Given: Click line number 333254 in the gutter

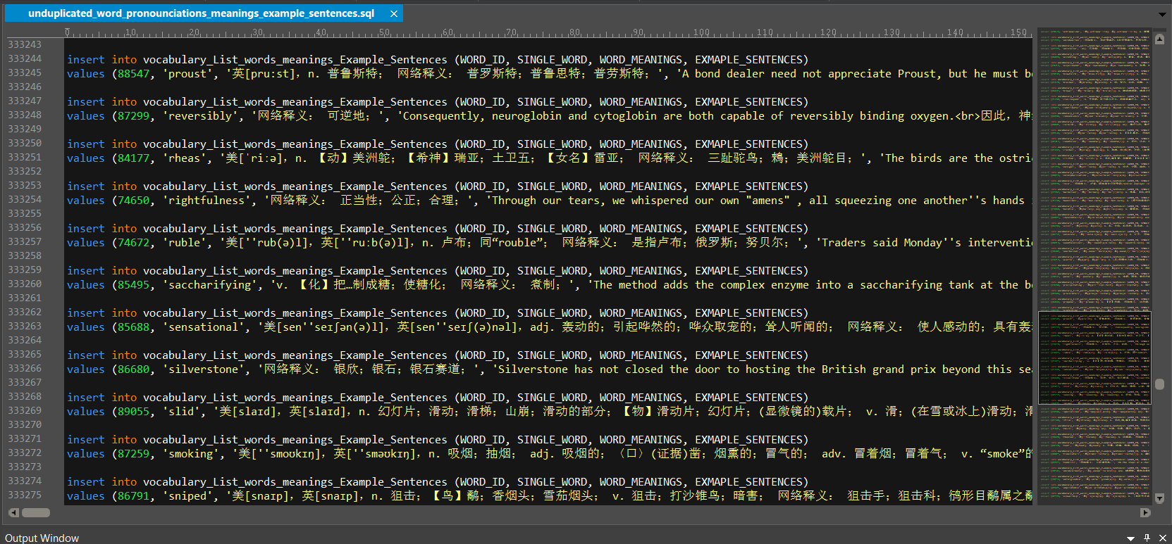Looking at the screenshot, I should [25, 200].
